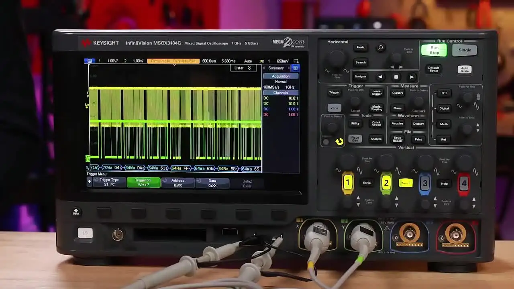Tap the Analyze key
514x289 pixels.
pyautogui.click(x=376, y=139)
